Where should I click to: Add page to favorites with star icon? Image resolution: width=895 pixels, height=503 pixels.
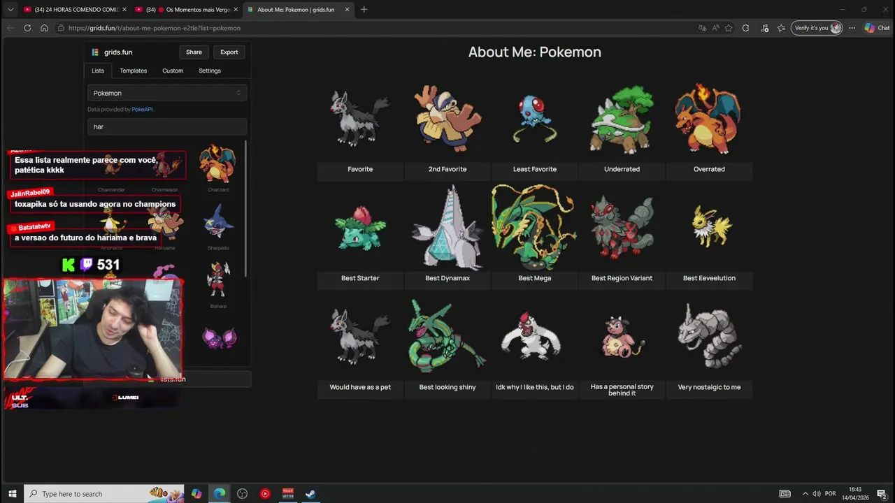(729, 28)
